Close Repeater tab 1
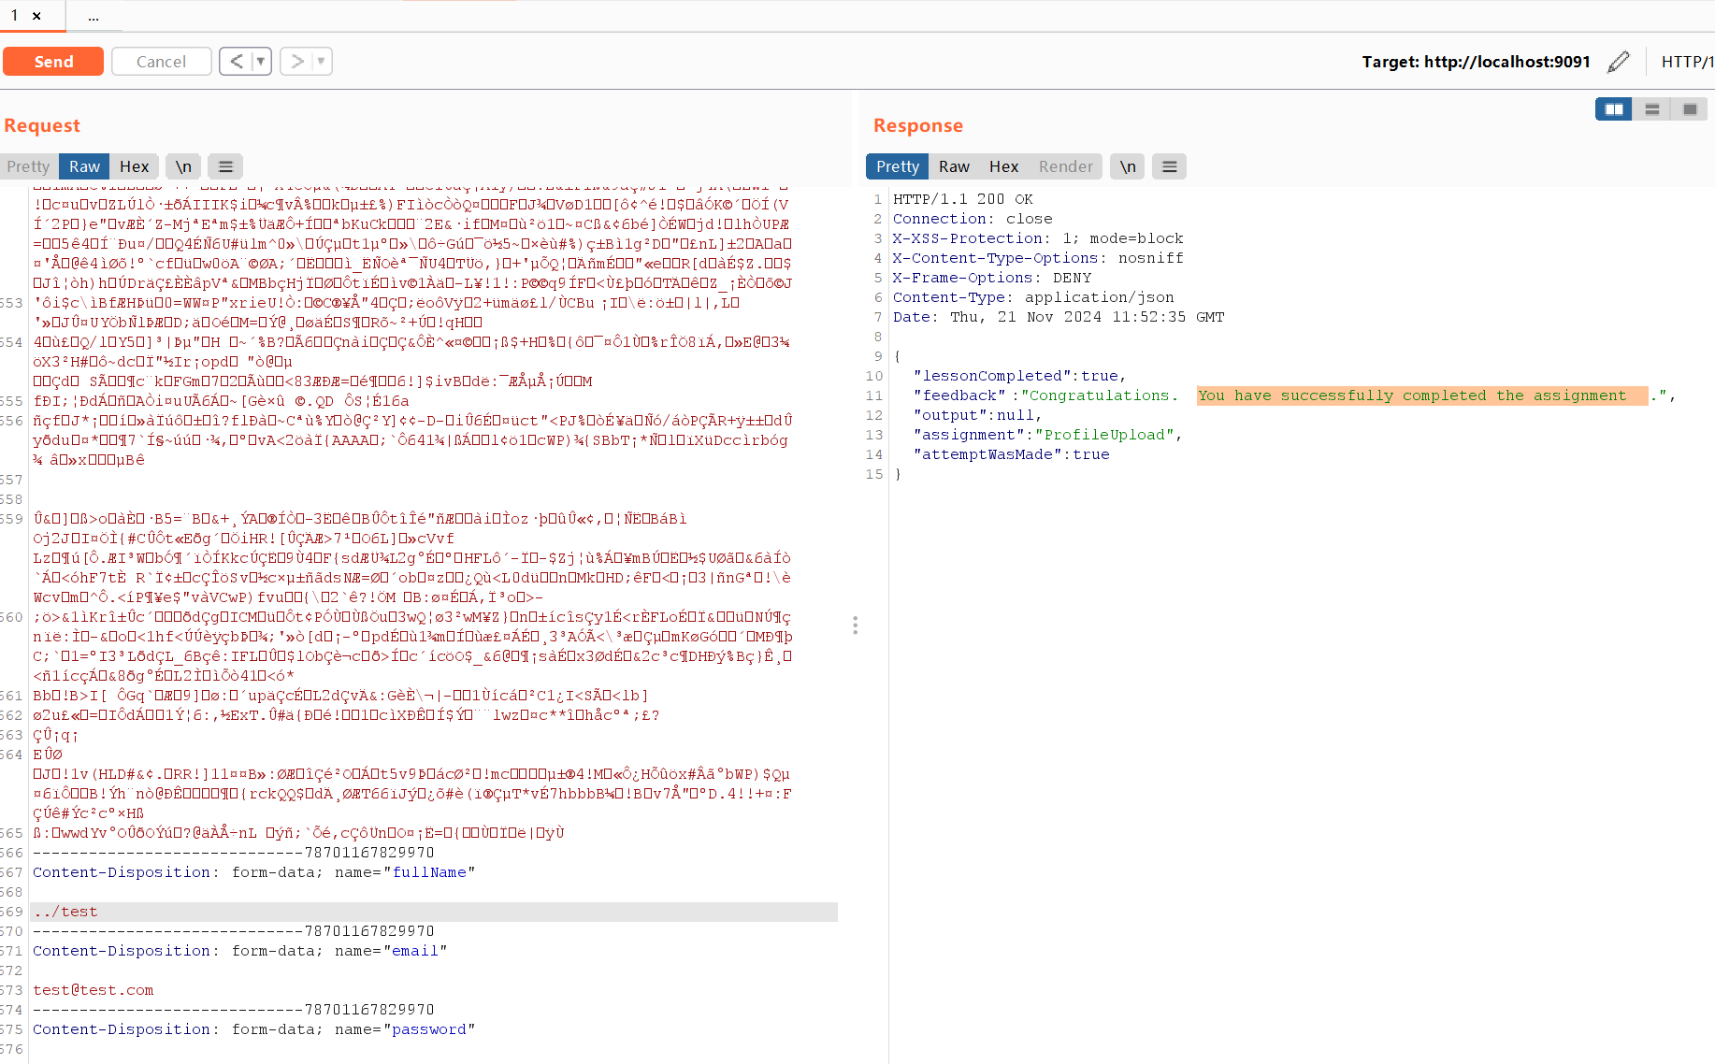The width and height of the screenshot is (1715, 1064). pyautogui.click(x=36, y=16)
